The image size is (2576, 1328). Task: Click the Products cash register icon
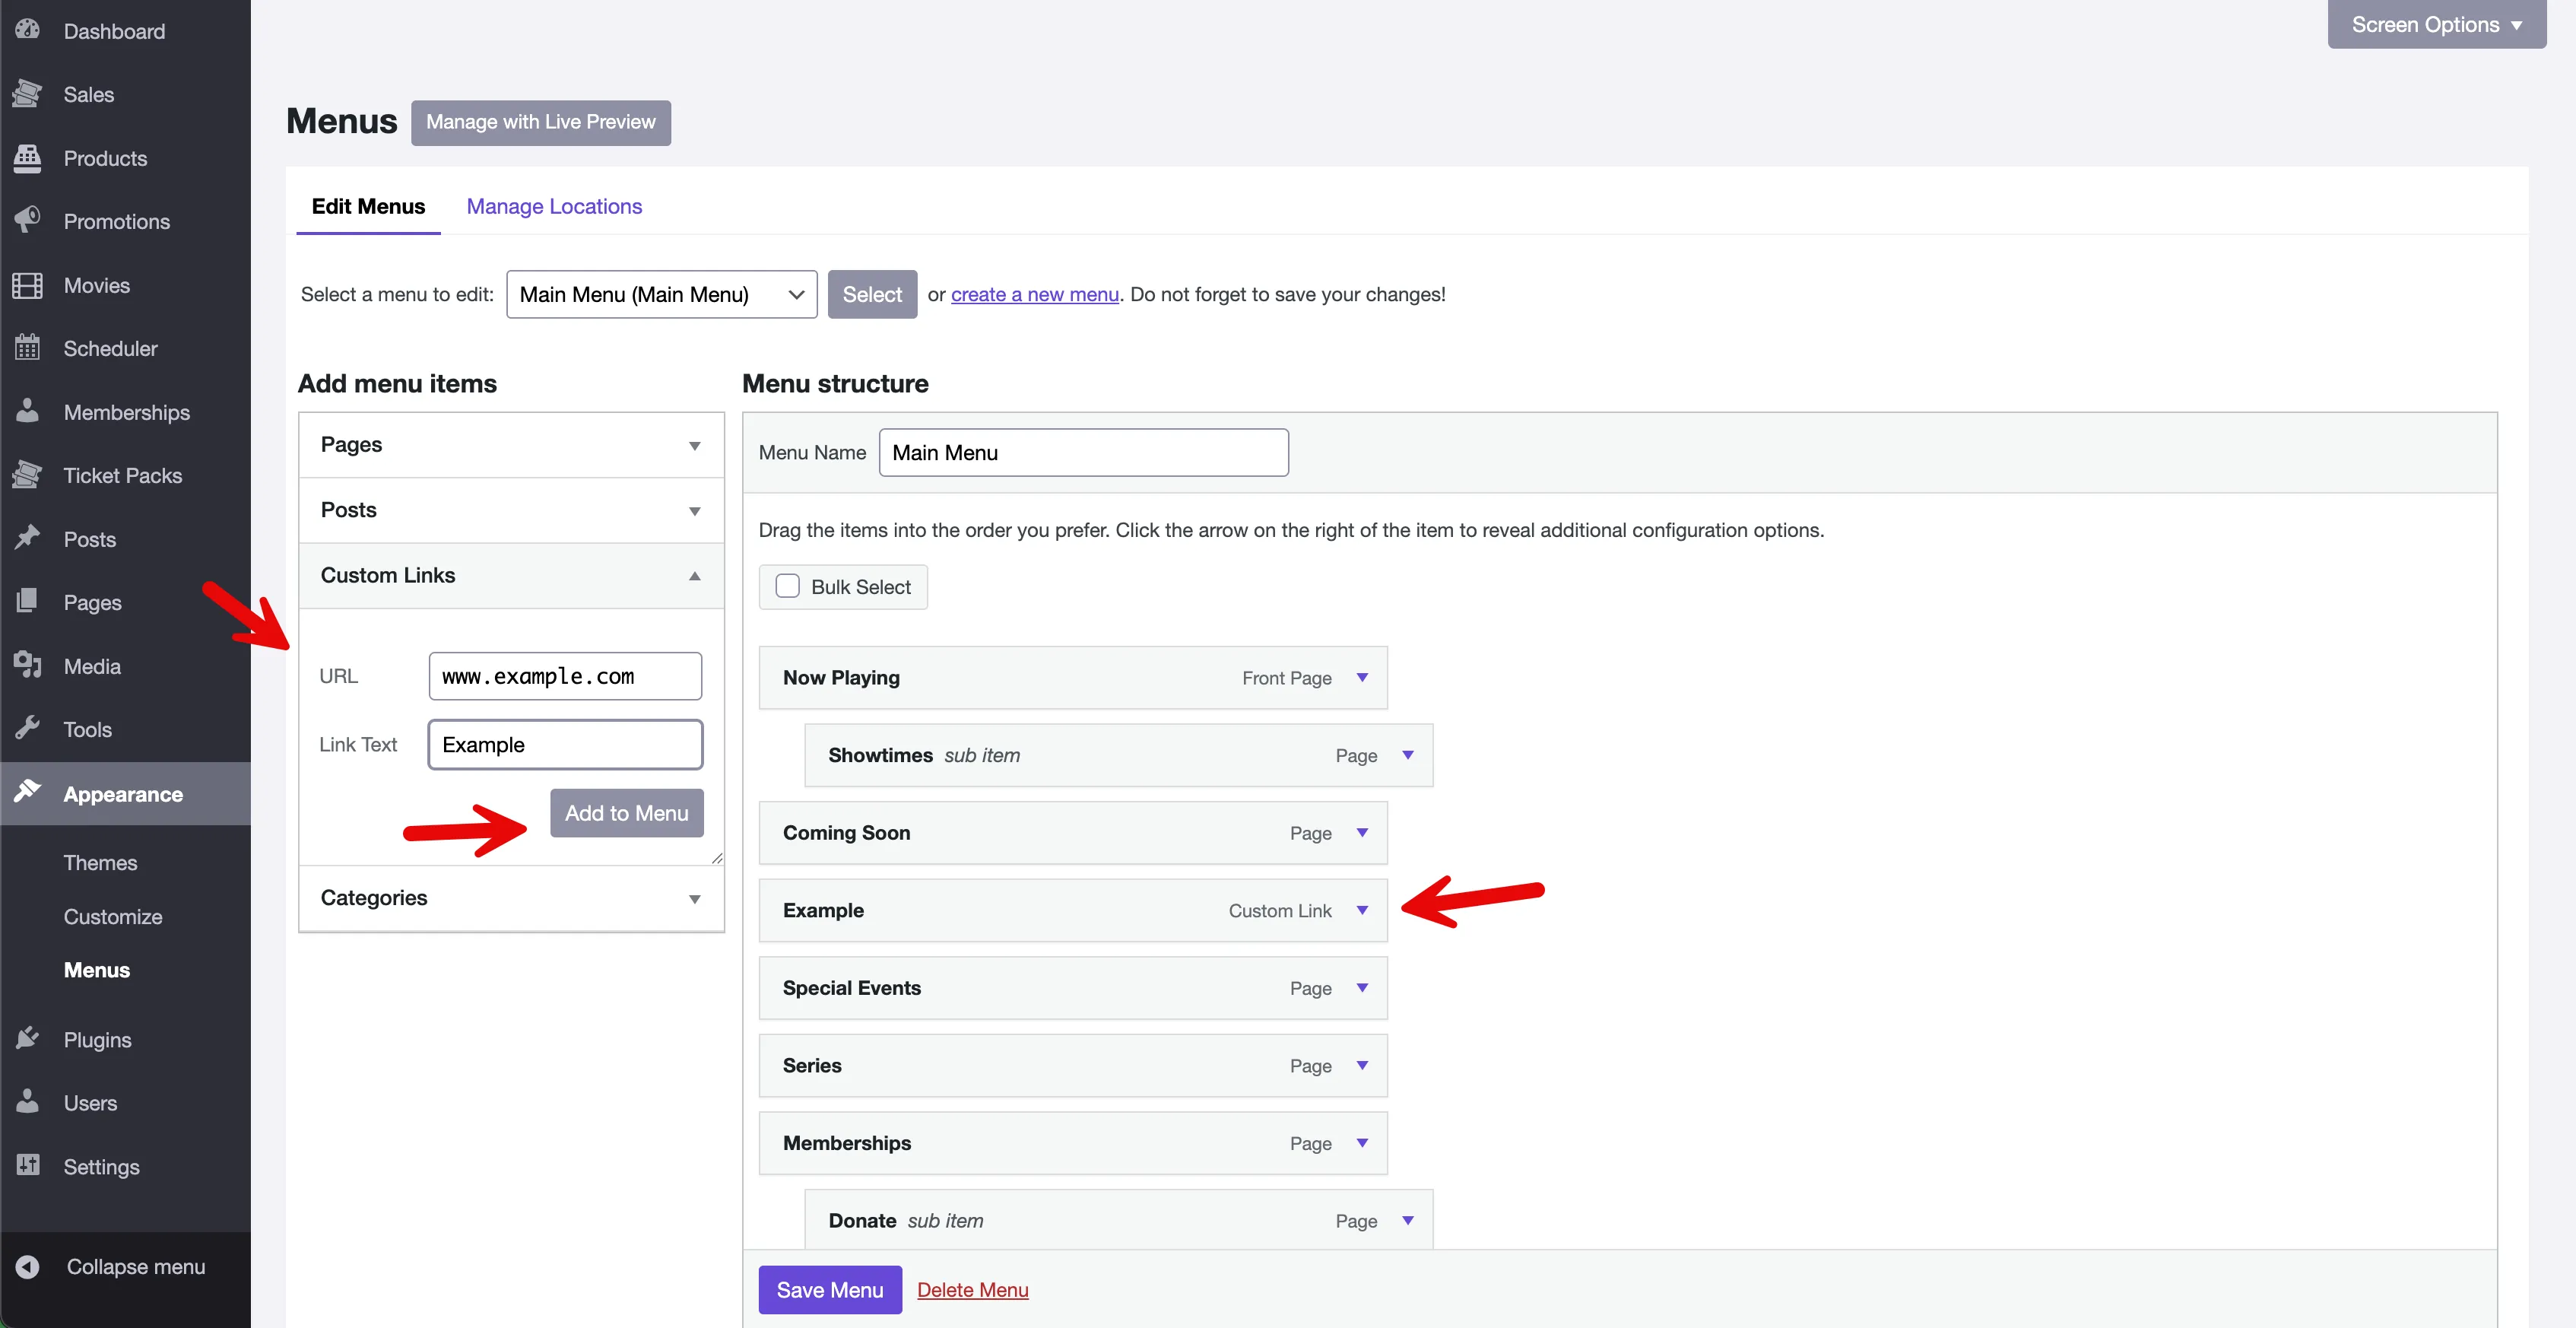(x=27, y=158)
